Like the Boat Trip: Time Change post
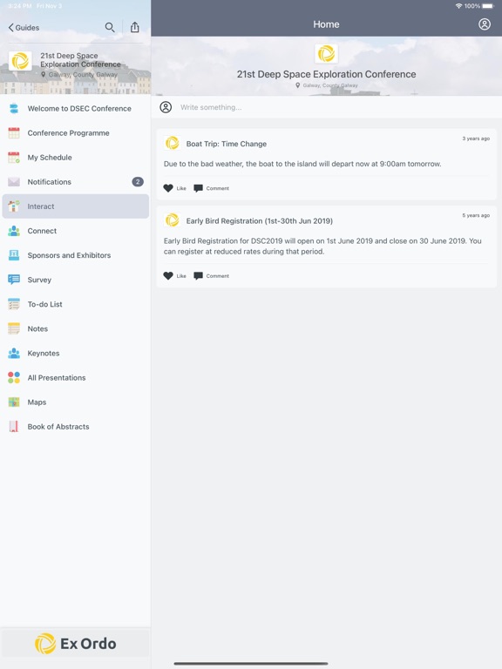 [x=174, y=188]
